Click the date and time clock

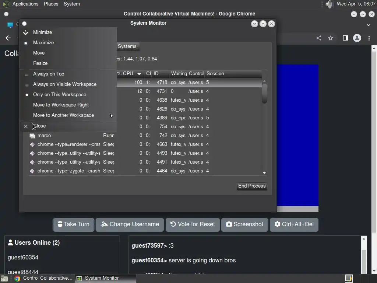tap(356, 4)
